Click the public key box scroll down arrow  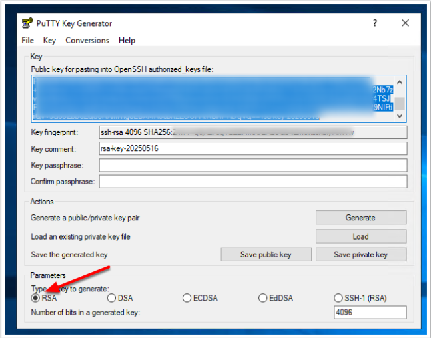[400, 116]
